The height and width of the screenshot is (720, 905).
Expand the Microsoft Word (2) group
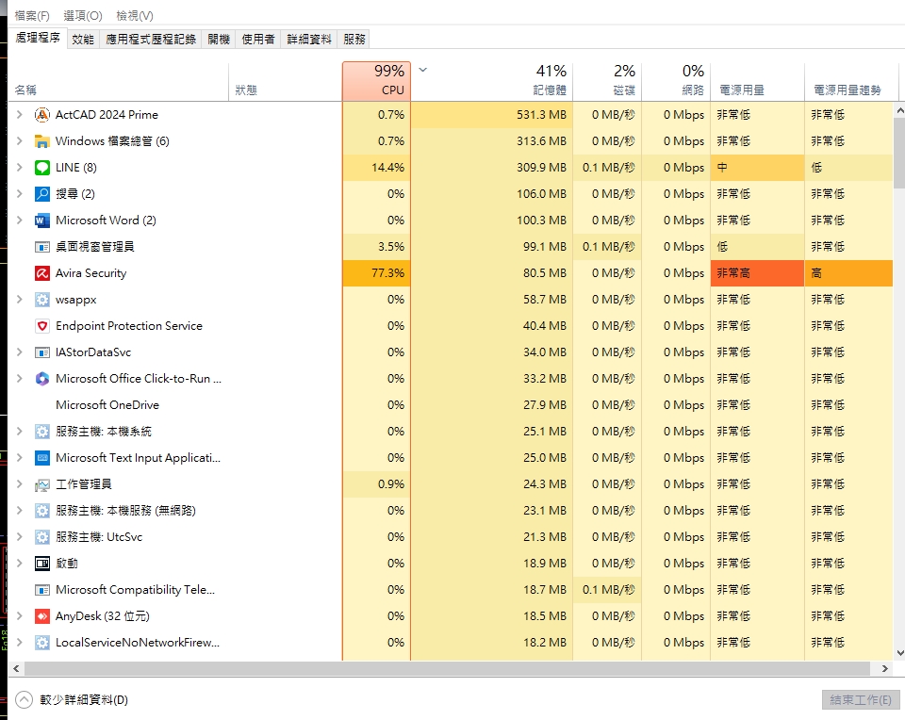pos(19,221)
